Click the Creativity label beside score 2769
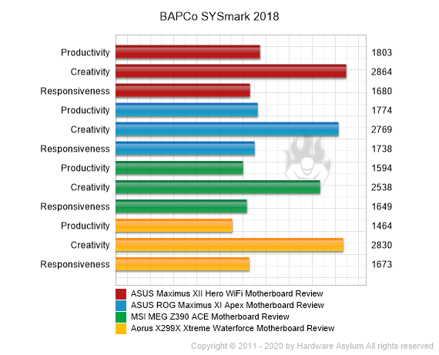 pyautogui.click(x=90, y=129)
